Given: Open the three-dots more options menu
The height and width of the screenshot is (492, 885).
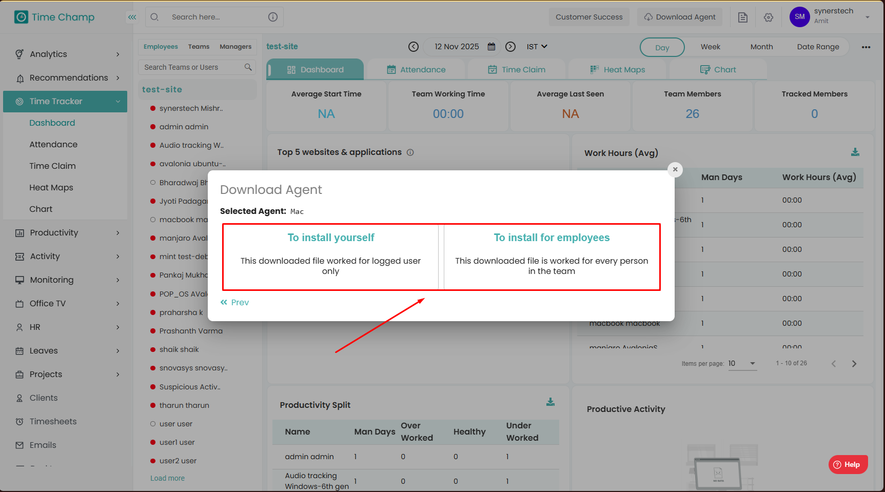Looking at the screenshot, I should point(866,47).
